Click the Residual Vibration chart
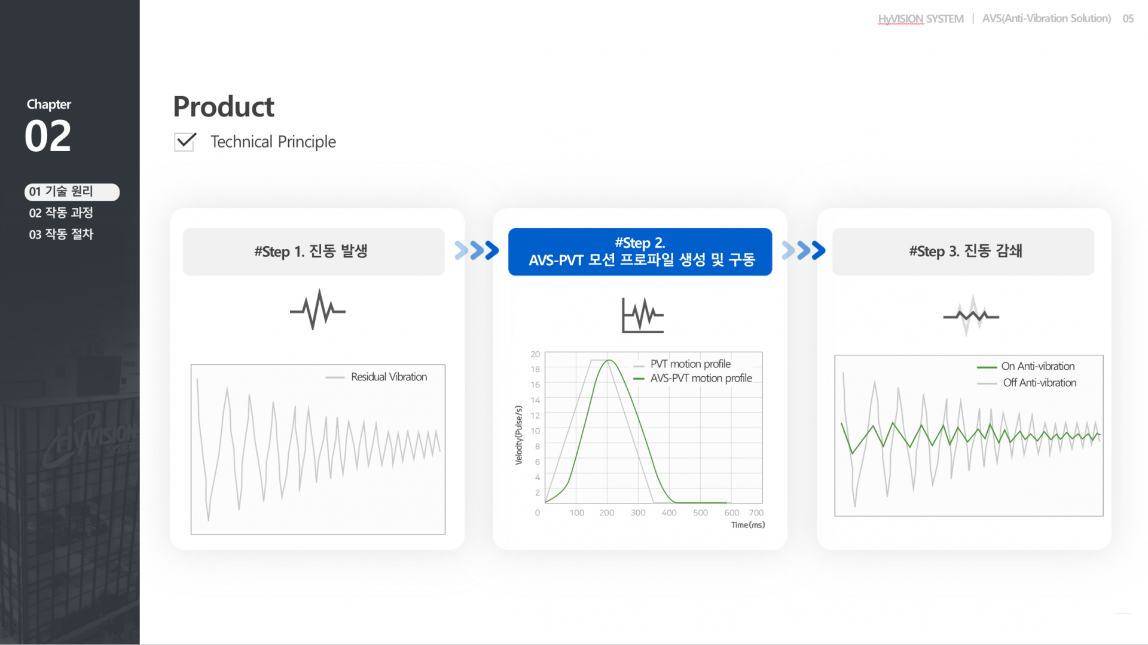The width and height of the screenshot is (1148, 645). (317, 454)
